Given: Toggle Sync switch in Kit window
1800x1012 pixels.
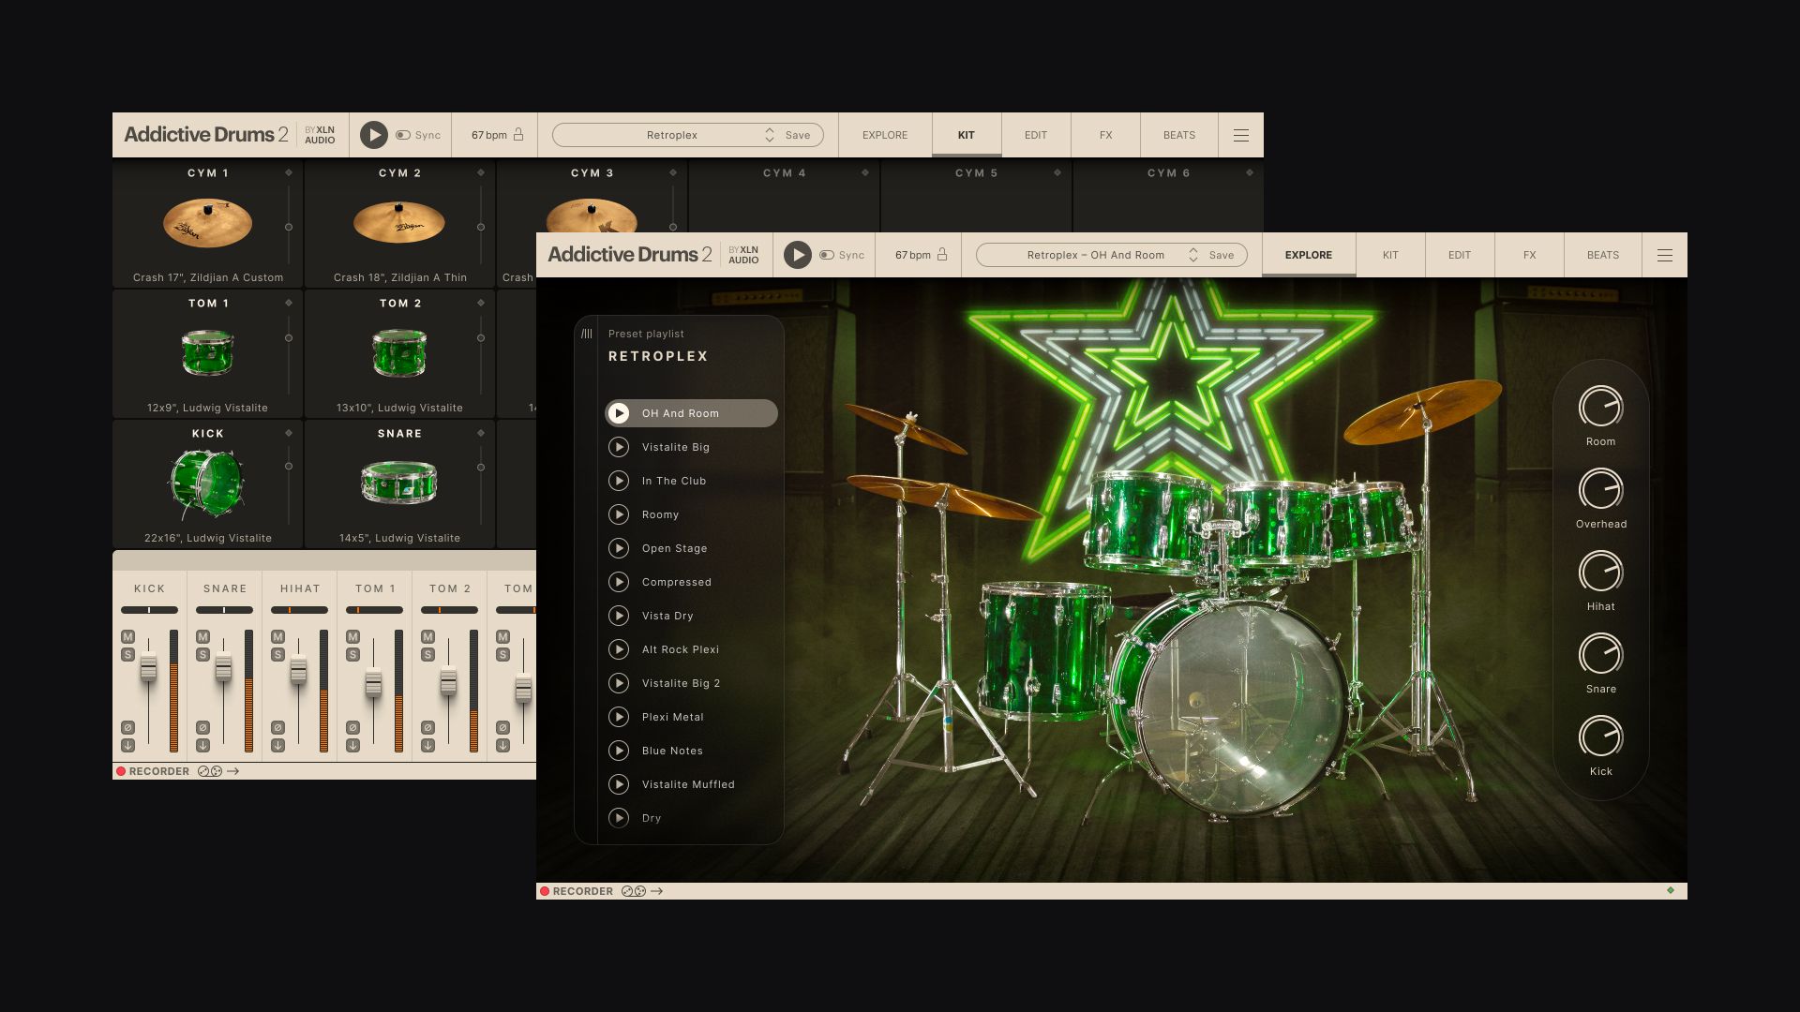Looking at the screenshot, I should pos(403,135).
